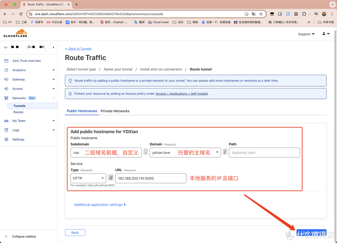This screenshot has width=337, height=243.
Task: Open the extensions puzzle icon
Action: click(x=304, y=14)
